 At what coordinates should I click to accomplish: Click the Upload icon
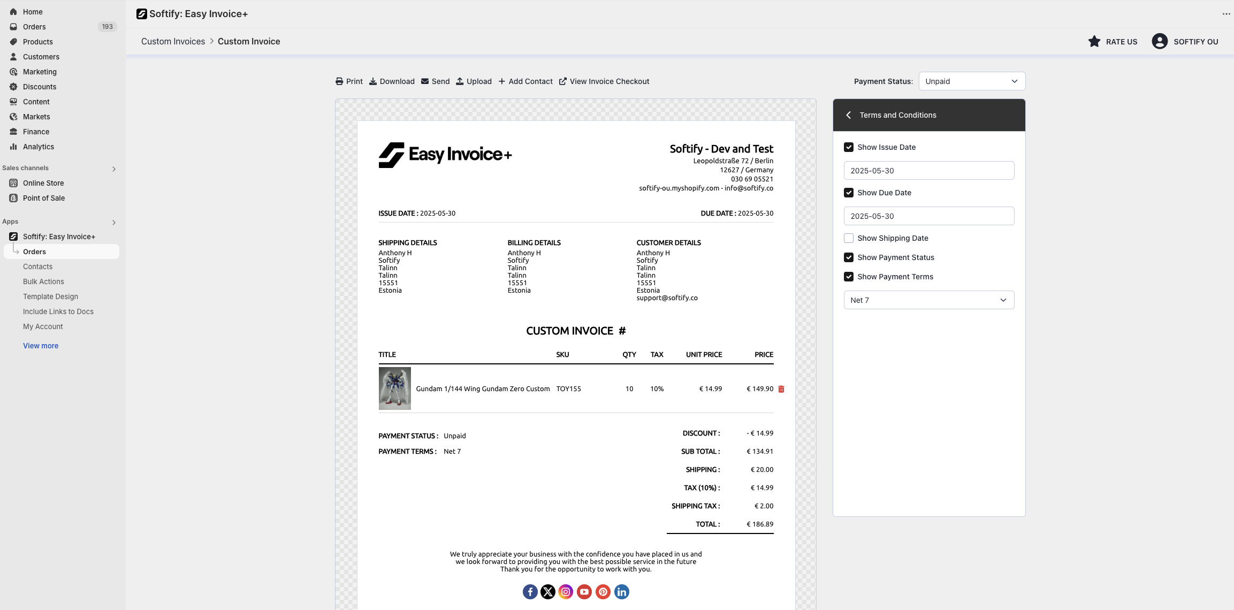(460, 81)
